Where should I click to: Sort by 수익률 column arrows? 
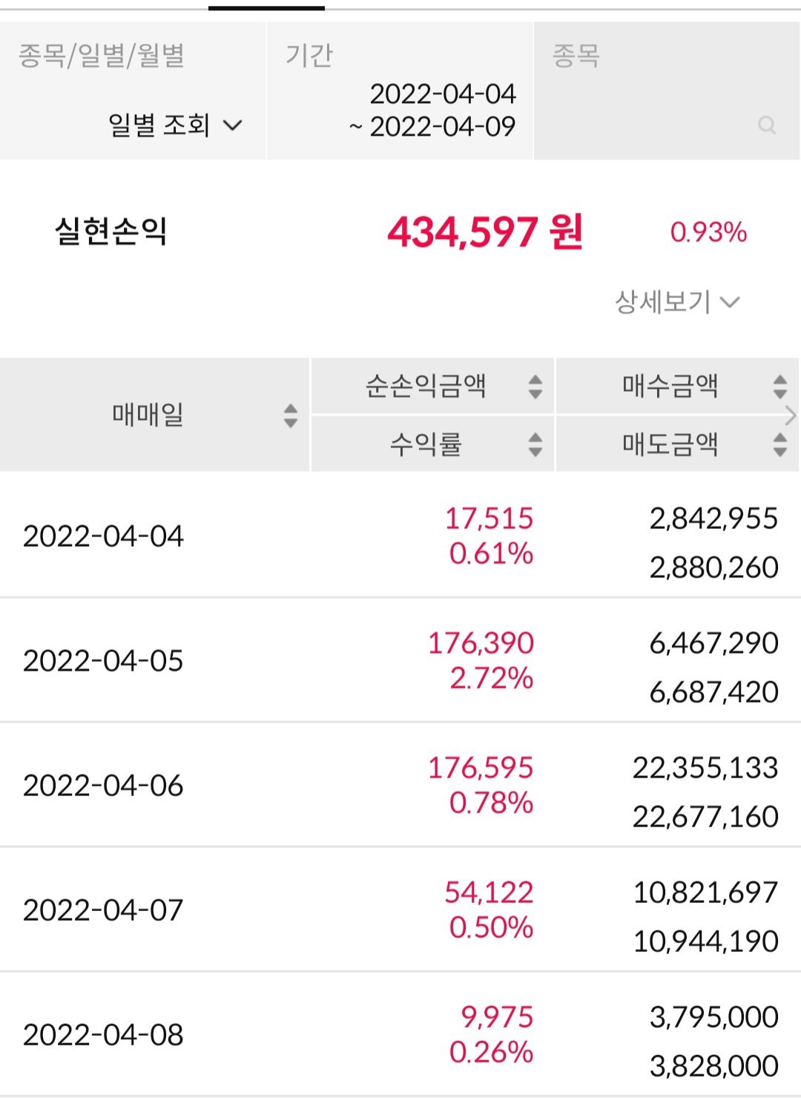tap(535, 444)
